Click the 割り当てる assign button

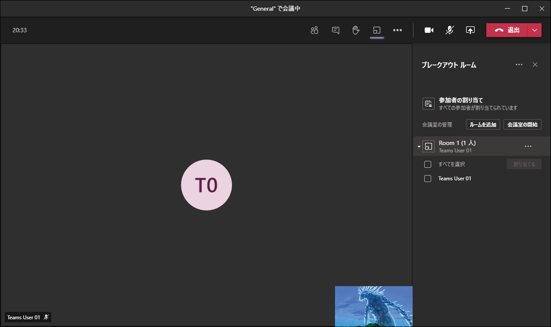pos(524,164)
